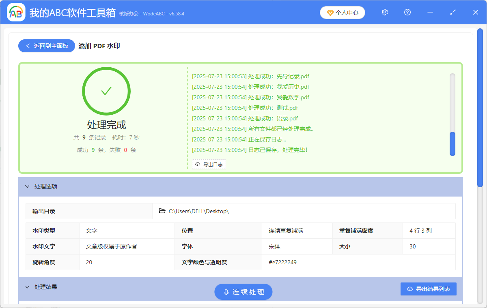
Task: Click the ABC app logo icon
Action: [x=16, y=13]
